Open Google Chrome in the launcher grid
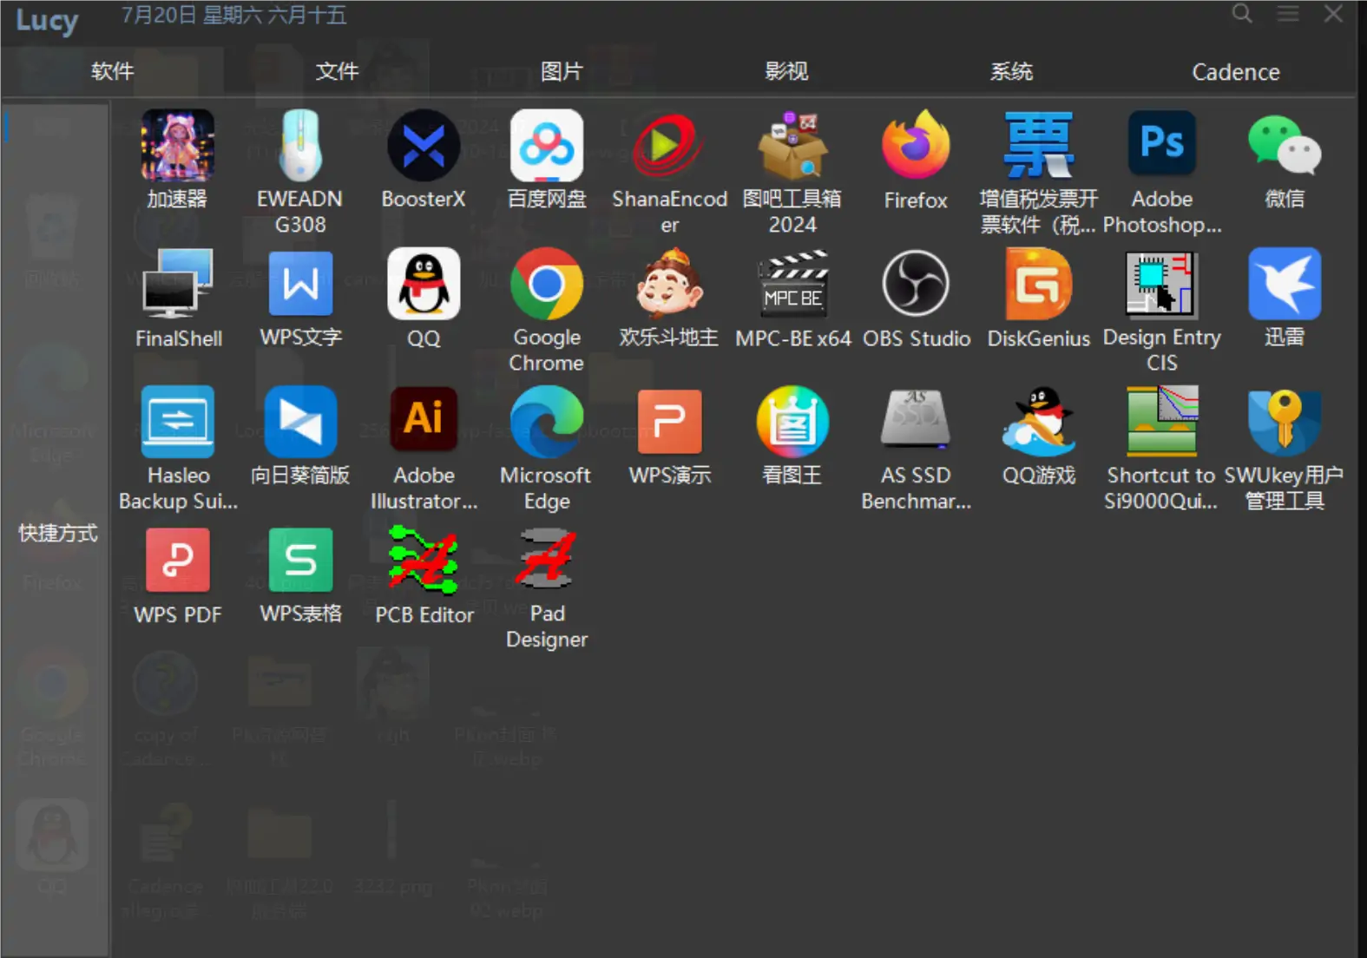The height and width of the screenshot is (958, 1367). coord(547,284)
